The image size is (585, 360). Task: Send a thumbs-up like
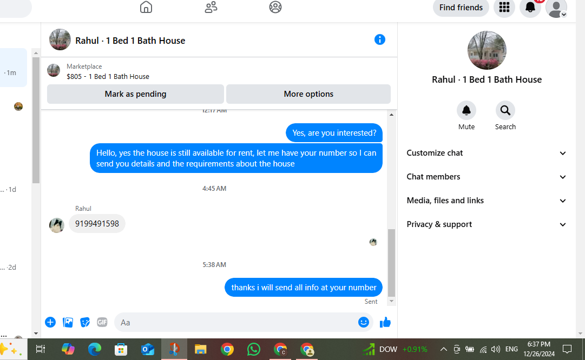385,322
